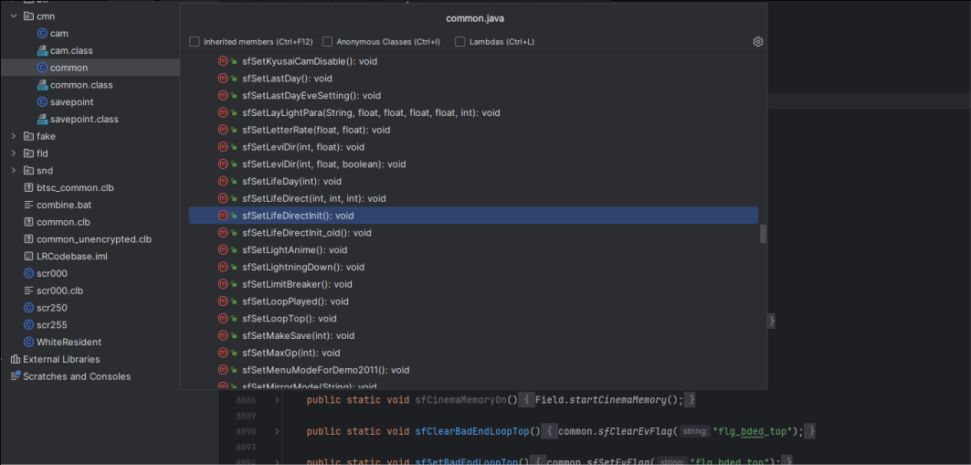Expand the snd folder

pos(14,171)
